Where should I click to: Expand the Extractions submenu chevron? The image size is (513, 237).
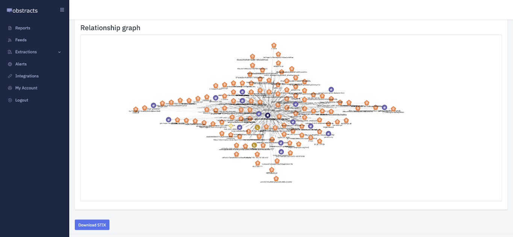pos(59,52)
